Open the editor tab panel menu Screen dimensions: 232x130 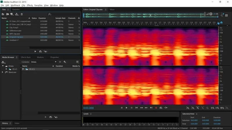[x=106, y=10]
